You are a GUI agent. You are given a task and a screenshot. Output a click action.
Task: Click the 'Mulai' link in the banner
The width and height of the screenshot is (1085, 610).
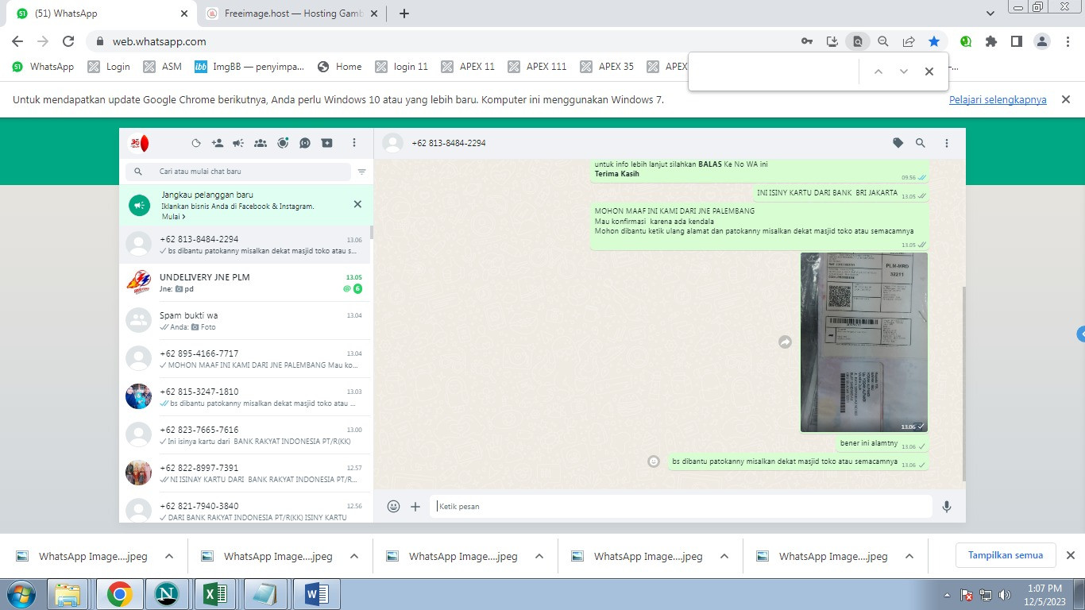(173, 217)
